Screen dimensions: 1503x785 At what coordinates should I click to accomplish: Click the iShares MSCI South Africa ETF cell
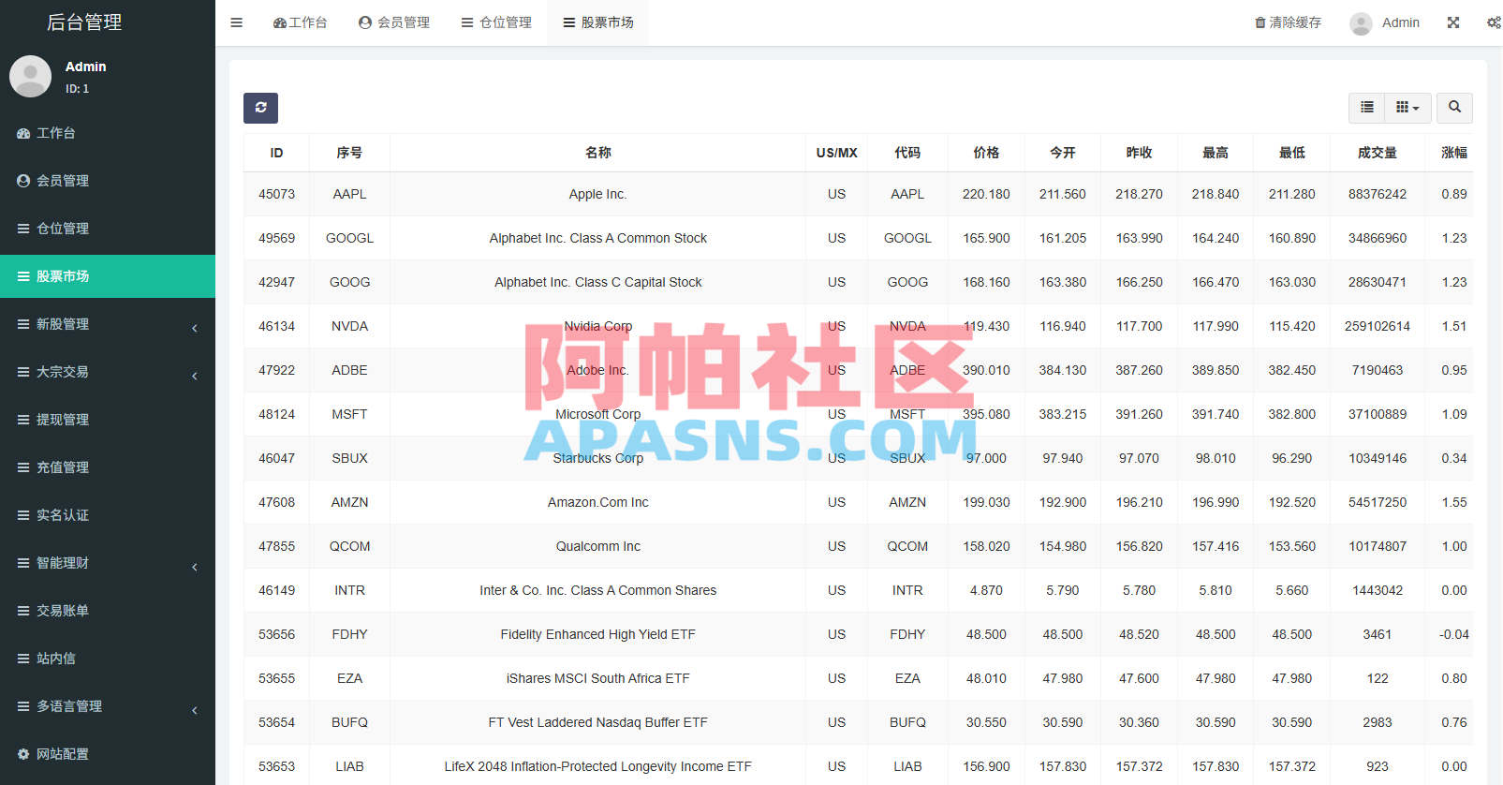pyautogui.click(x=597, y=678)
